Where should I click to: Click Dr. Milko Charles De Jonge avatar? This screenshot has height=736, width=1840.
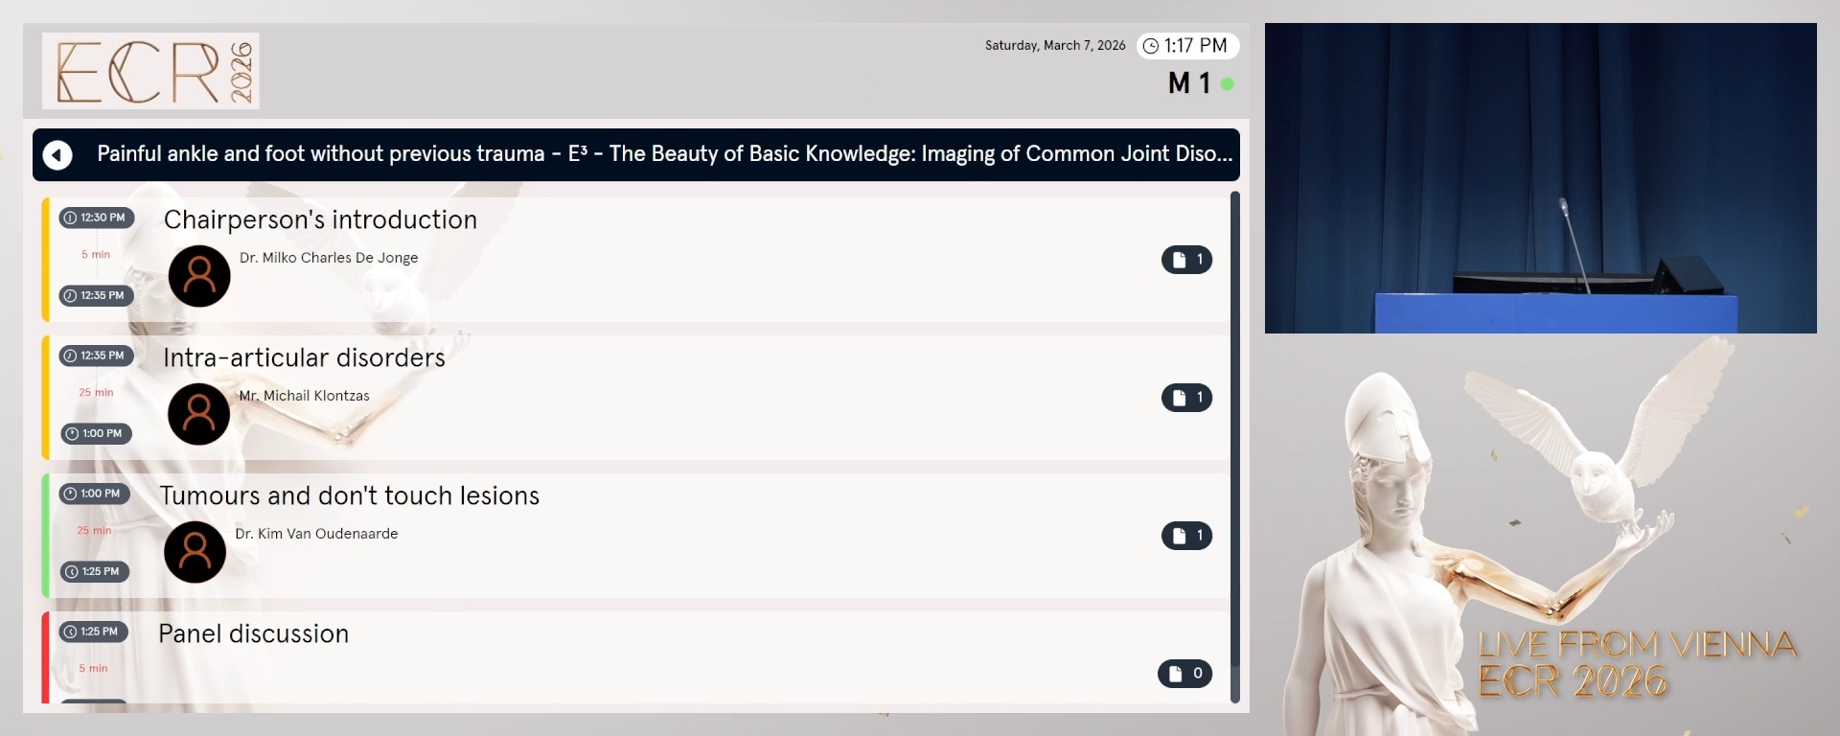click(199, 276)
